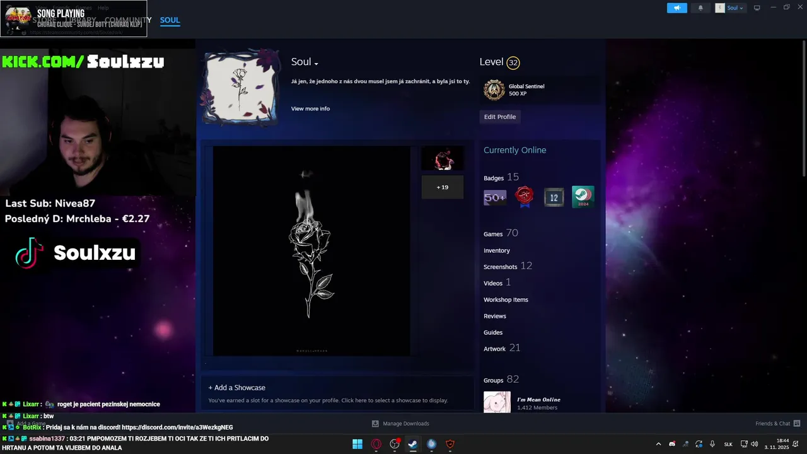Image resolution: width=807 pixels, height=454 pixels.
Task: Show hidden tray icons chevron
Action: pyautogui.click(x=658, y=444)
